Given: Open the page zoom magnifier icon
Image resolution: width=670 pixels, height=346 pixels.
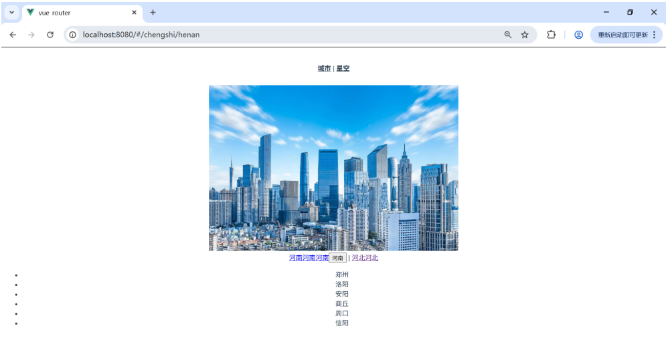Looking at the screenshot, I should [x=507, y=35].
